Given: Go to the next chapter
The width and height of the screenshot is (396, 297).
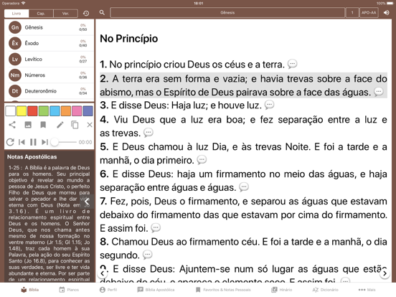Looking at the screenshot, I should click(385, 273).
